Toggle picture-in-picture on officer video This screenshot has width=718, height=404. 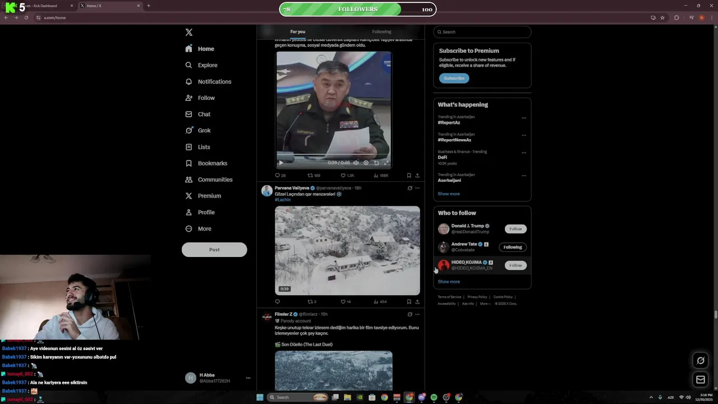[x=376, y=163]
